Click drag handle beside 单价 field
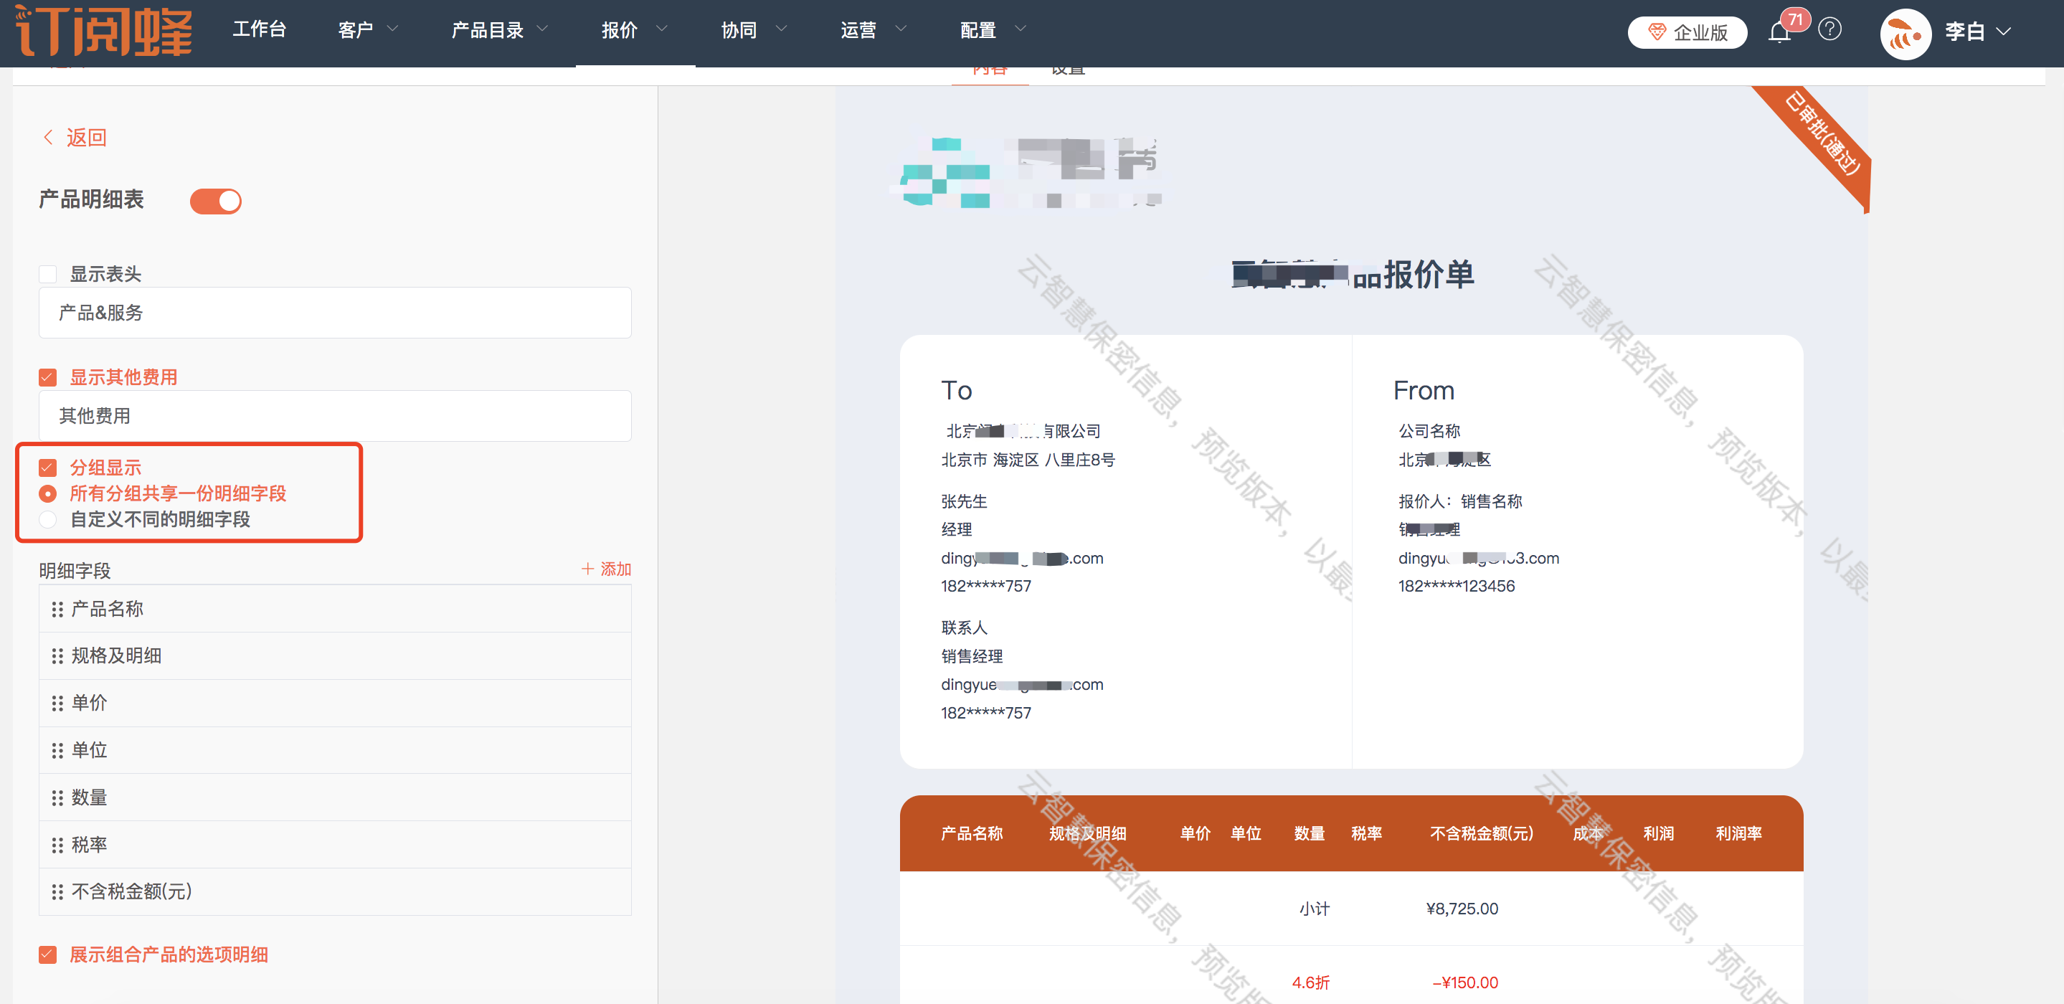The height and width of the screenshot is (1004, 2064). (57, 704)
